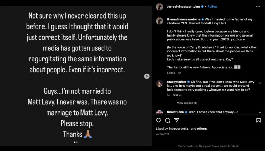The image size is (265, 151).
Task: Click therealvinessaantoine username in header
Action: 183,7
